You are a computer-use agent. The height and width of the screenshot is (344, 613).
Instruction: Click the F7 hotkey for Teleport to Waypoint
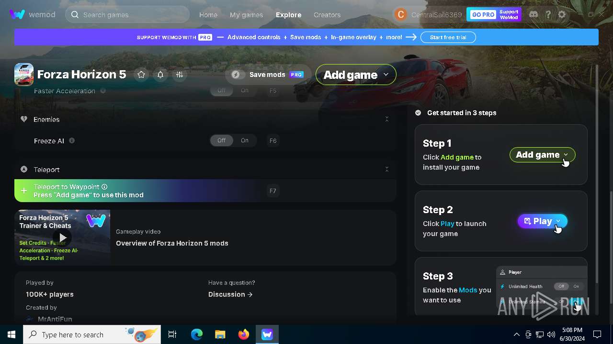[272, 191]
